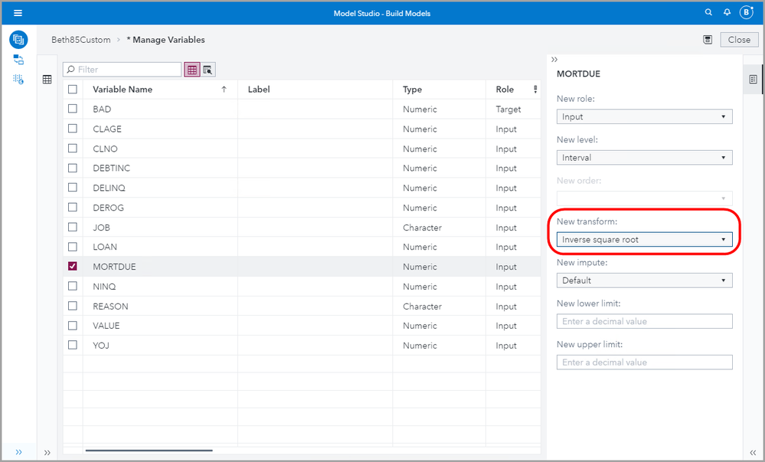Click the Variable Name column header

160,90
